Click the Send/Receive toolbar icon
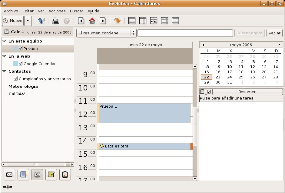 pyautogui.click(x=41, y=21)
